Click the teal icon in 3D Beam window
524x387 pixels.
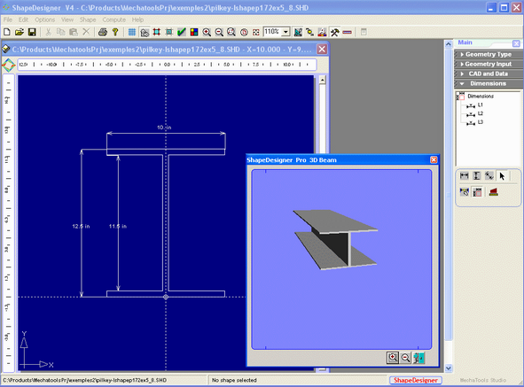pyautogui.click(x=418, y=358)
